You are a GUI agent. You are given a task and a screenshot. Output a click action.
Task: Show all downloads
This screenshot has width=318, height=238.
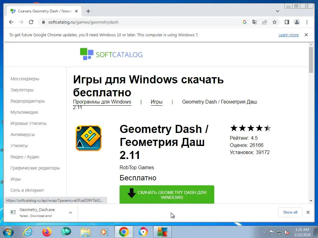290,212
